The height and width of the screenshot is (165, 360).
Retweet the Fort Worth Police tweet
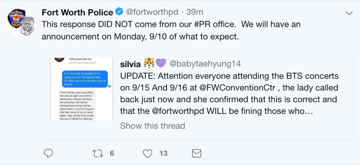(x=98, y=153)
